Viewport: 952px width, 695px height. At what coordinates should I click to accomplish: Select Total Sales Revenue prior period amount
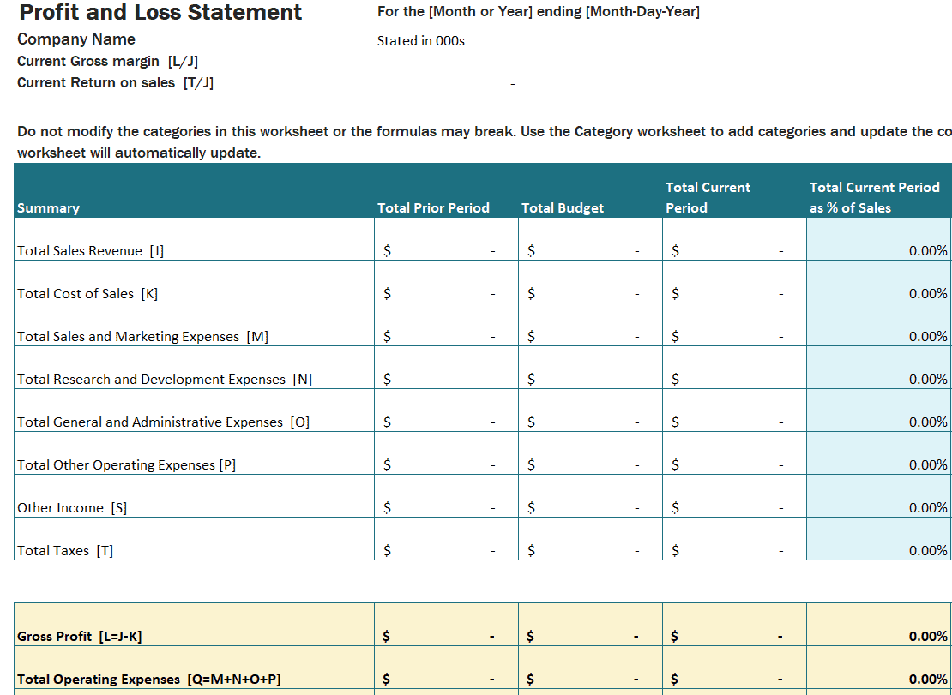tap(446, 239)
